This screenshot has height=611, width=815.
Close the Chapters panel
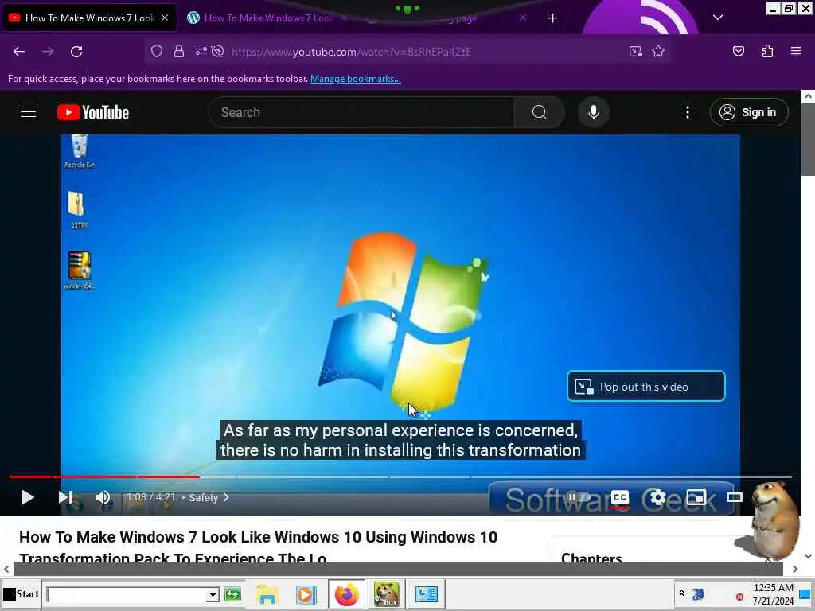click(x=768, y=559)
